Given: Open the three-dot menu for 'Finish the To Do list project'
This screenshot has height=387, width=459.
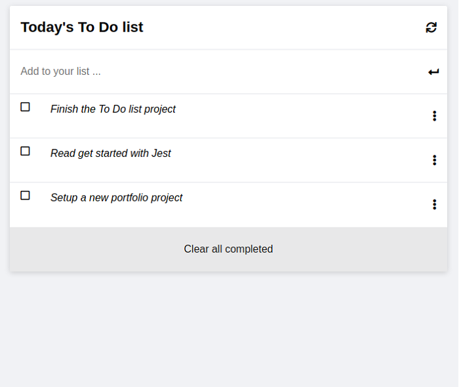Looking at the screenshot, I should tap(434, 116).
